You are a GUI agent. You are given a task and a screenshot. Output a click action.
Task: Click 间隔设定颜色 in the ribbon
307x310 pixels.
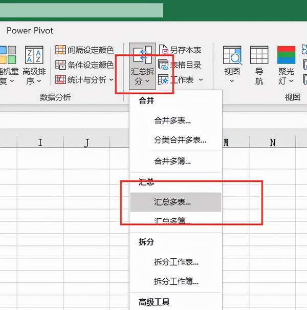[84, 50]
